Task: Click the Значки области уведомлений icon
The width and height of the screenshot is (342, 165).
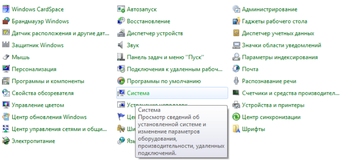Action: (236, 45)
